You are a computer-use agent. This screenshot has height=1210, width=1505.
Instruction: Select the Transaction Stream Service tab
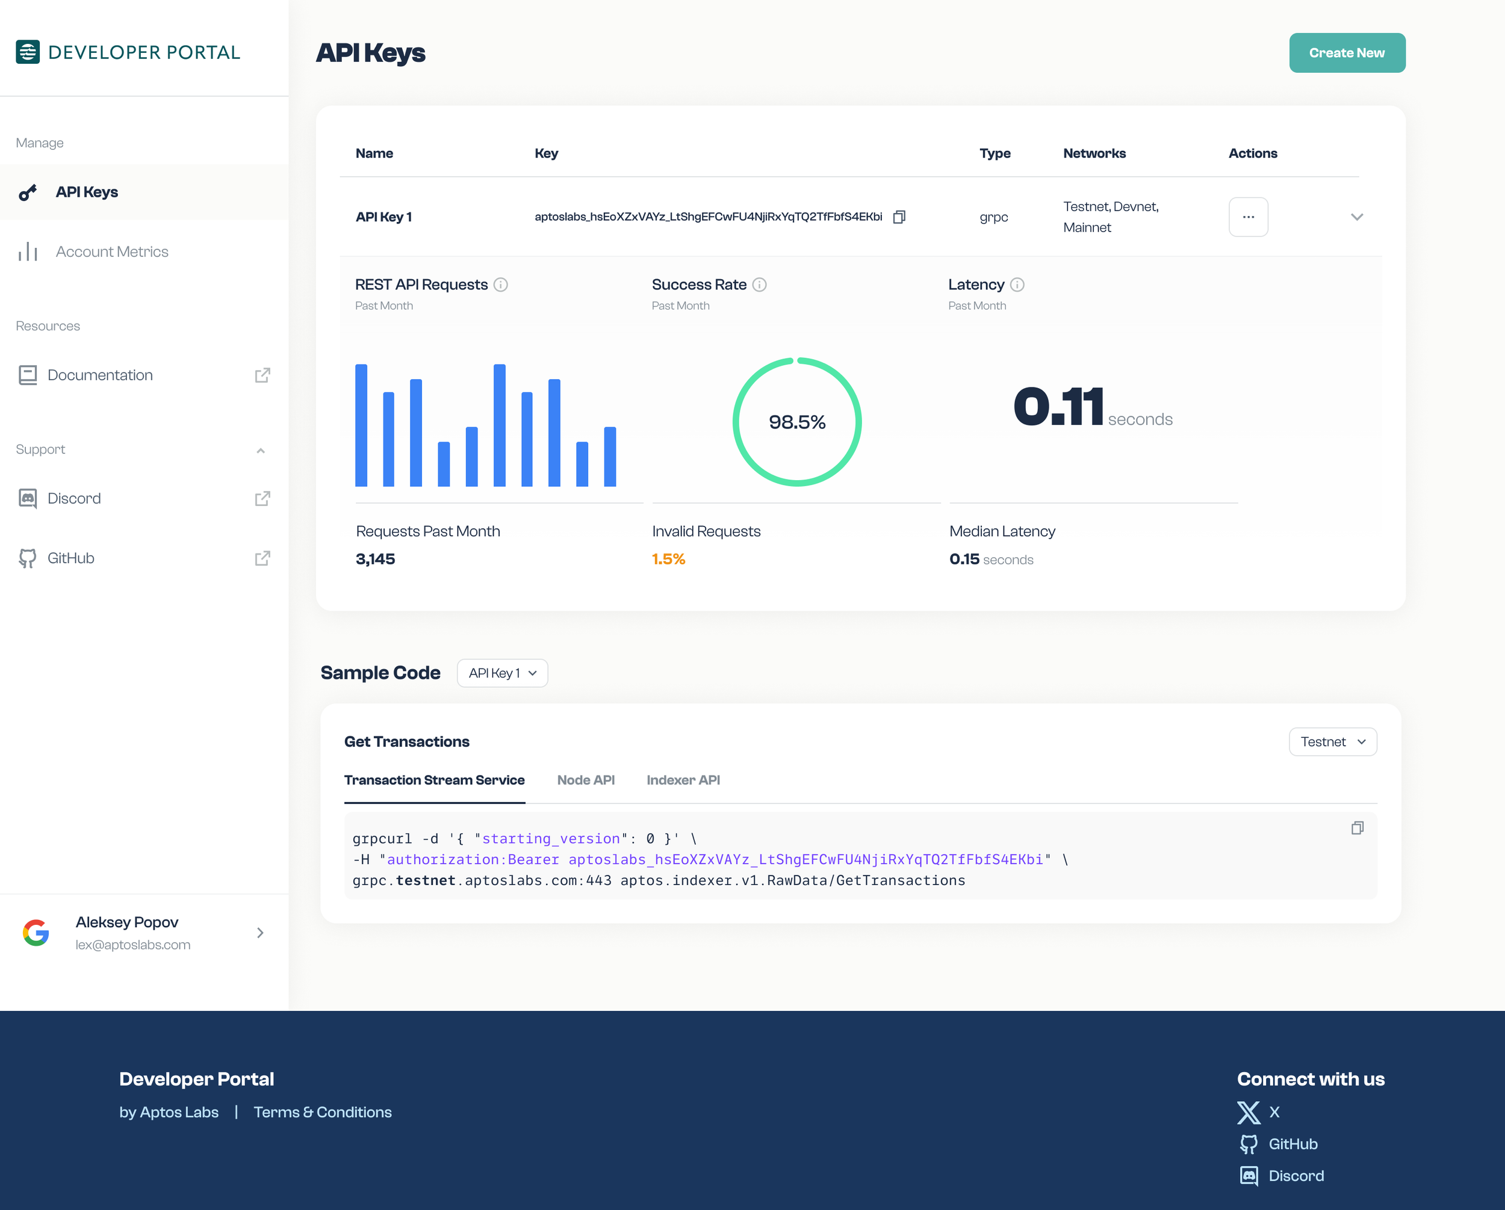pyautogui.click(x=434, y=780)
